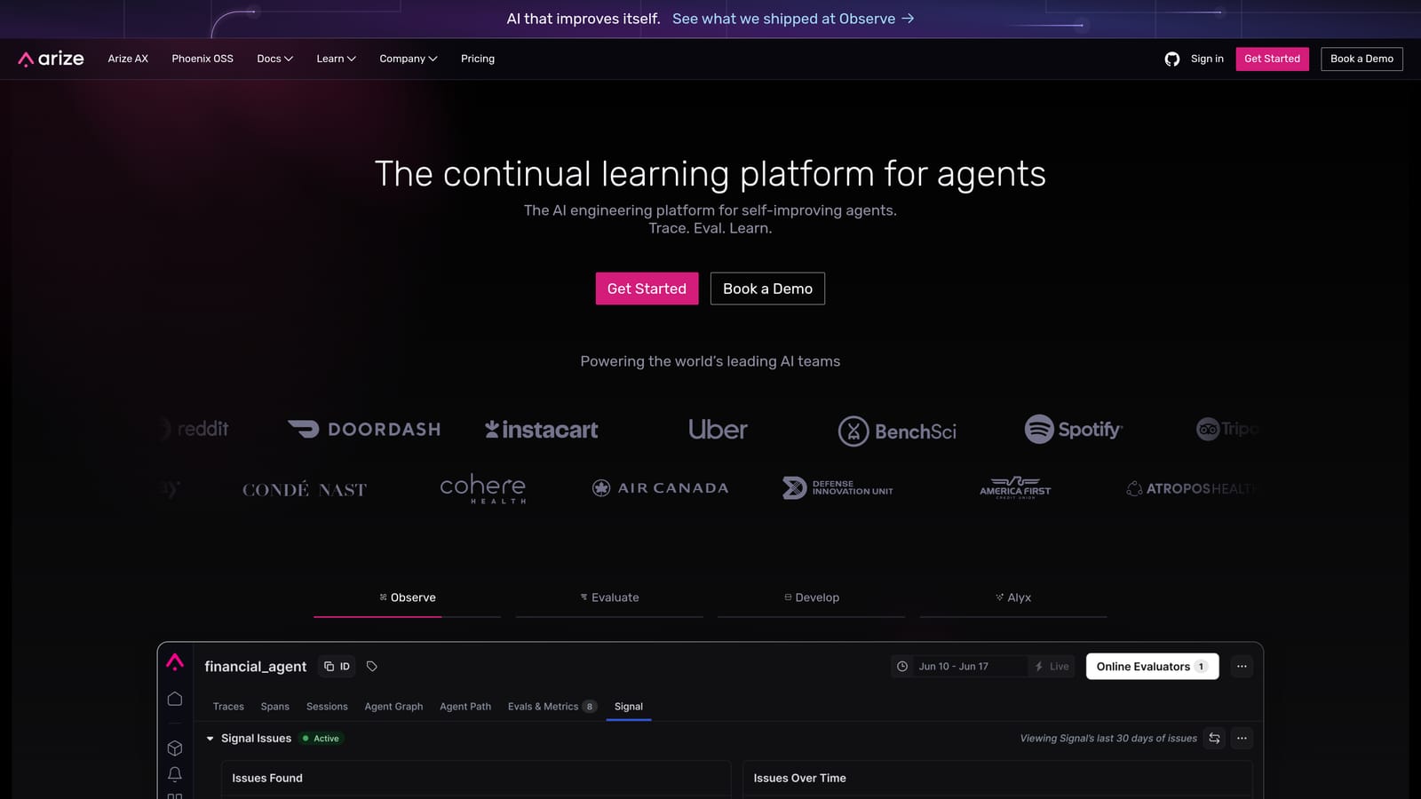Screen dimensions: 1421x799
Task: Collapse the Signal Issues section
Action: [210, 739]
